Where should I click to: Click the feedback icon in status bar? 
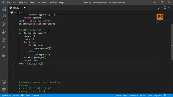[165, 95]
